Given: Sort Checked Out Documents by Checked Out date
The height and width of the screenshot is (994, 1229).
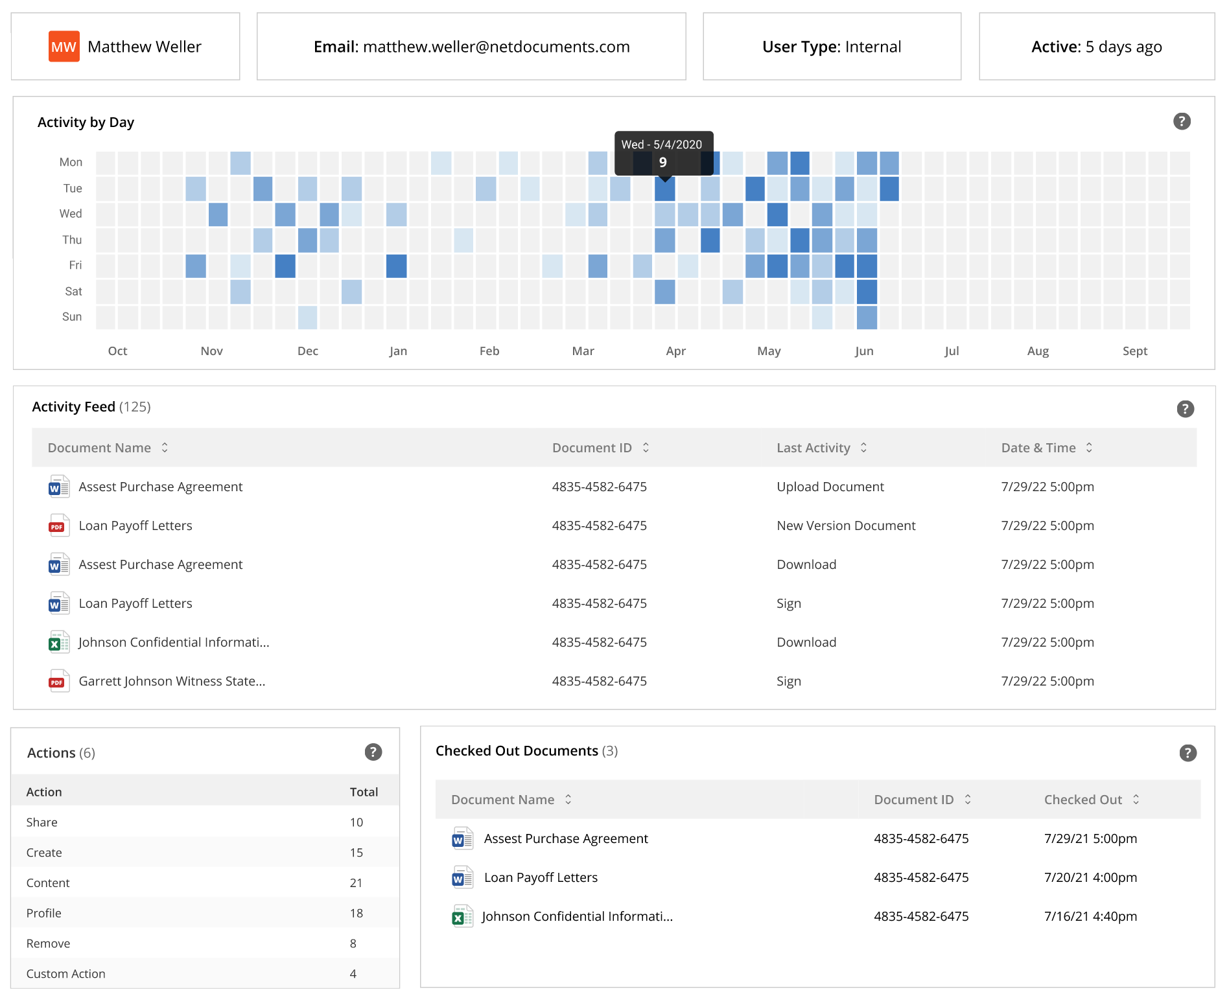Looking at the screenshot, I should [1136, 799].
